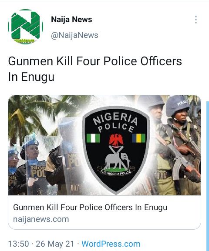Click the Naija News display name

[x=71, y=20]
